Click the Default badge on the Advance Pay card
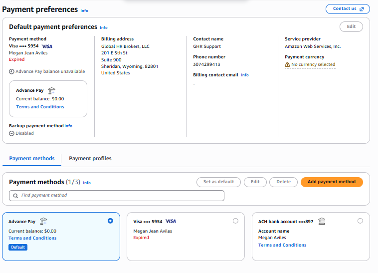Viewport: 378px width, 273px height. (x=18, y=247)
